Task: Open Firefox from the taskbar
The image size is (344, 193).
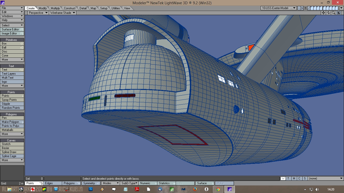Action: (x=195, y=189)
